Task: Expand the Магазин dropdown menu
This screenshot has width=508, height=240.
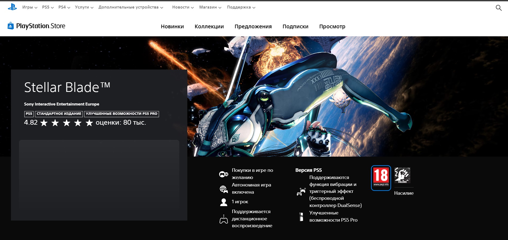Action: pyautogui.click(x=210, y=7)
